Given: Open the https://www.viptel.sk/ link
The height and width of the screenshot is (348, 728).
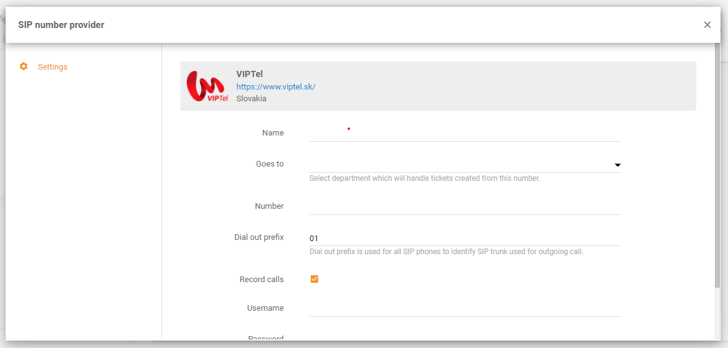Looking at the screenshot, I should (275, 86).
